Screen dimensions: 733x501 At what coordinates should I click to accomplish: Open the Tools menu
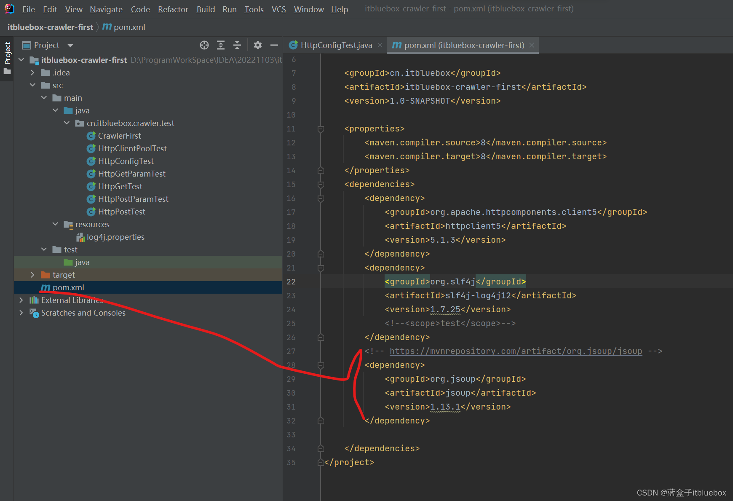tap(254, 9)
